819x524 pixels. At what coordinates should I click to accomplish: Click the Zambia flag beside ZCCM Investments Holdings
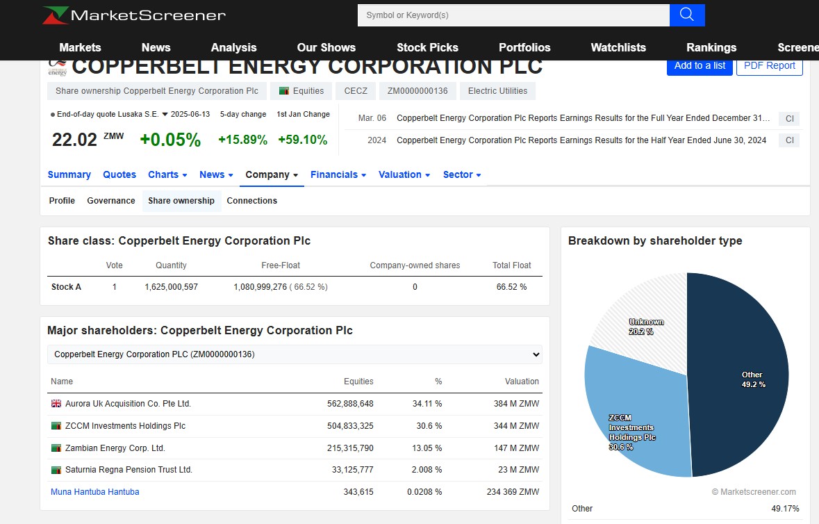[x=56, y=426]
